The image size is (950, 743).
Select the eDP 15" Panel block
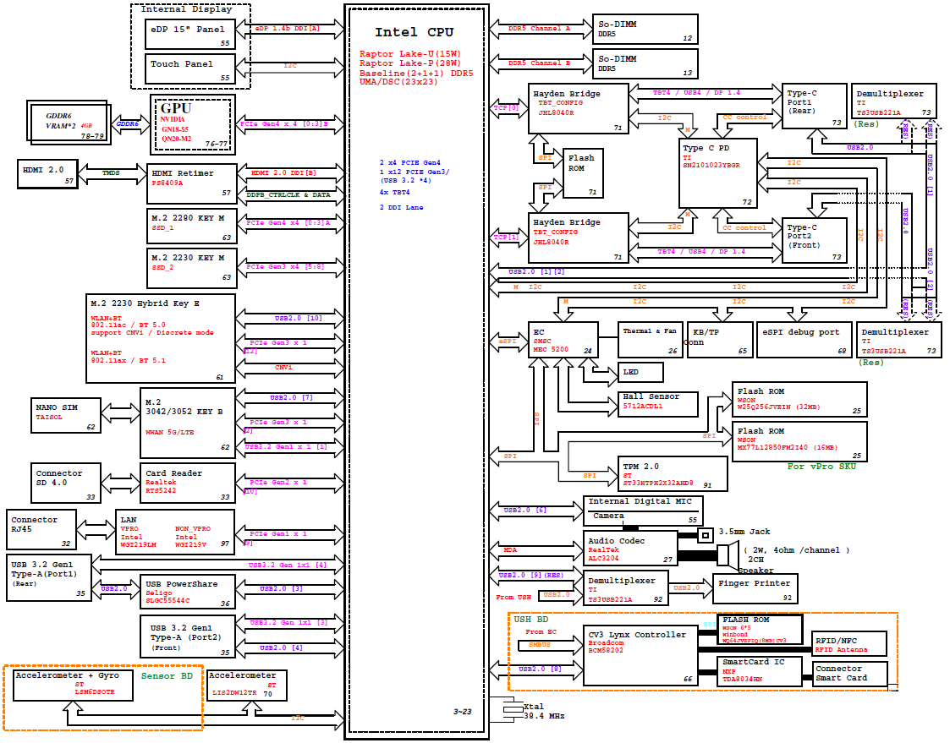click(189, 35)
